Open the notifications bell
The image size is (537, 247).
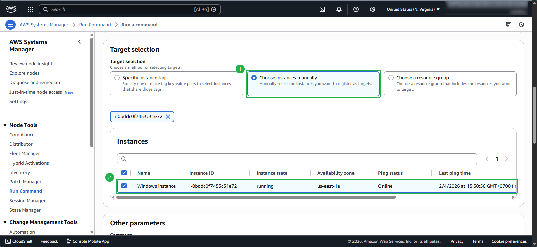point(339,9)
